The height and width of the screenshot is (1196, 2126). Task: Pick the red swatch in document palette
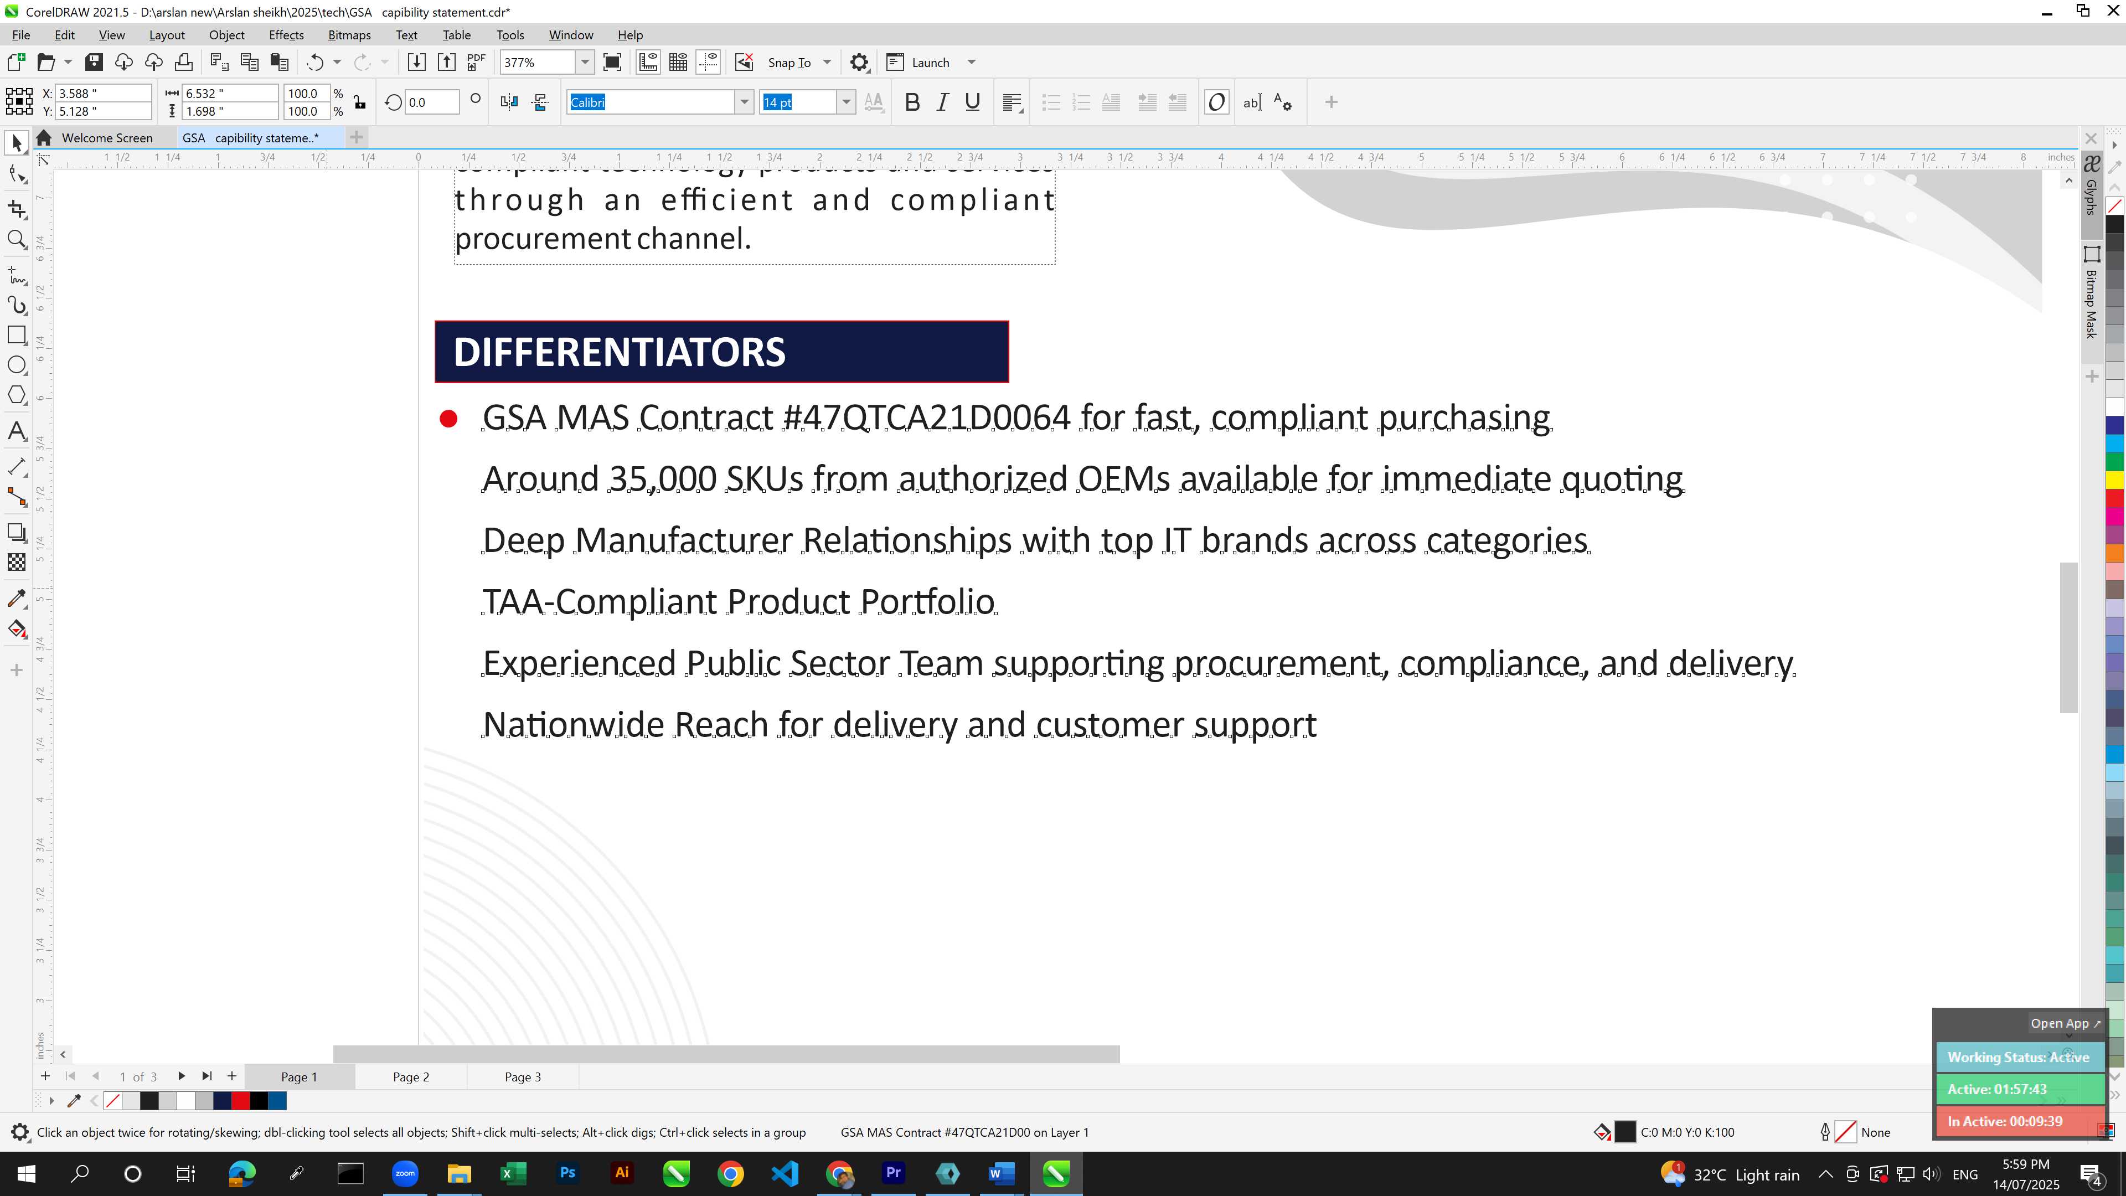[240, 1100]
